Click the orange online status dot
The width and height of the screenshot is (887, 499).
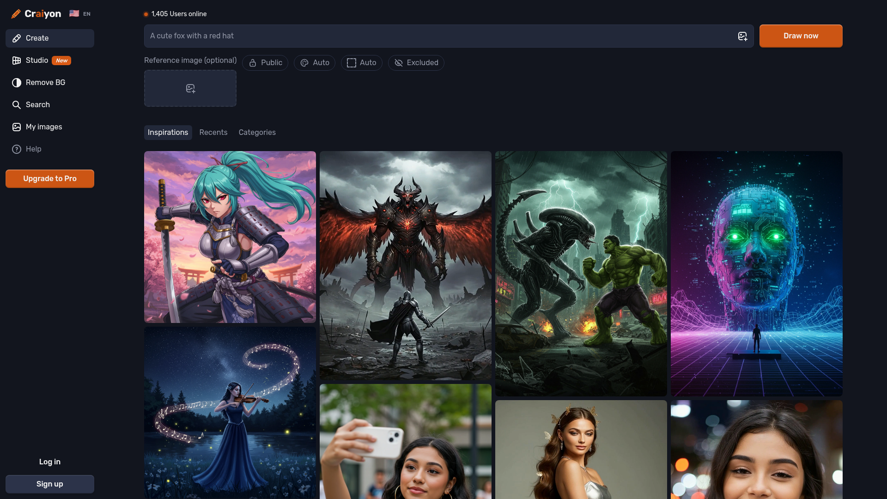coord(146,14)
